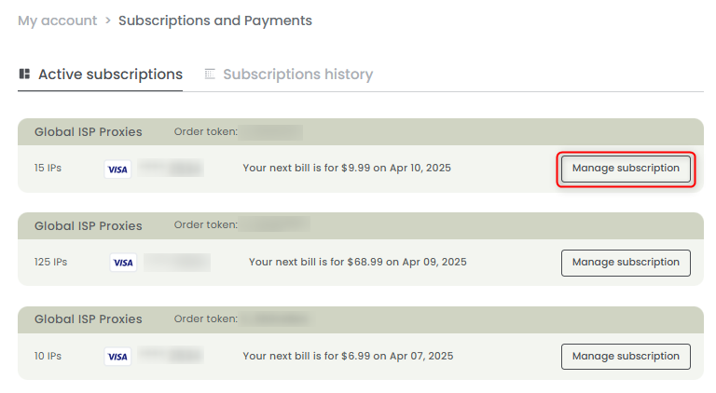Select the Active subscriptions tab

click(x=110, y=75)
